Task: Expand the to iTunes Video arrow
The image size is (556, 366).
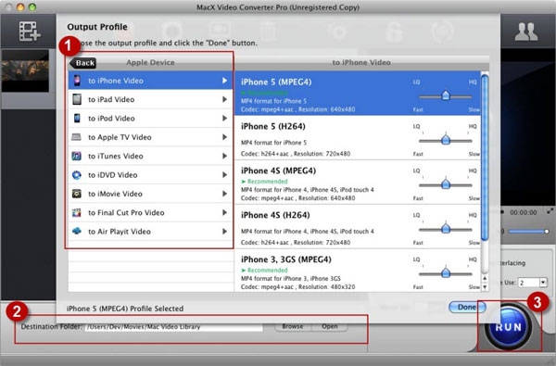Action: 224,156
